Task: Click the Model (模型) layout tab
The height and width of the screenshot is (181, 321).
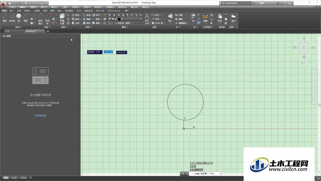Action: (x=6, y=177)
